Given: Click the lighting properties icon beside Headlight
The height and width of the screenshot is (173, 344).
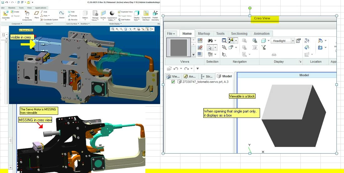Looking at the screenshot, I should coord(298,41).
